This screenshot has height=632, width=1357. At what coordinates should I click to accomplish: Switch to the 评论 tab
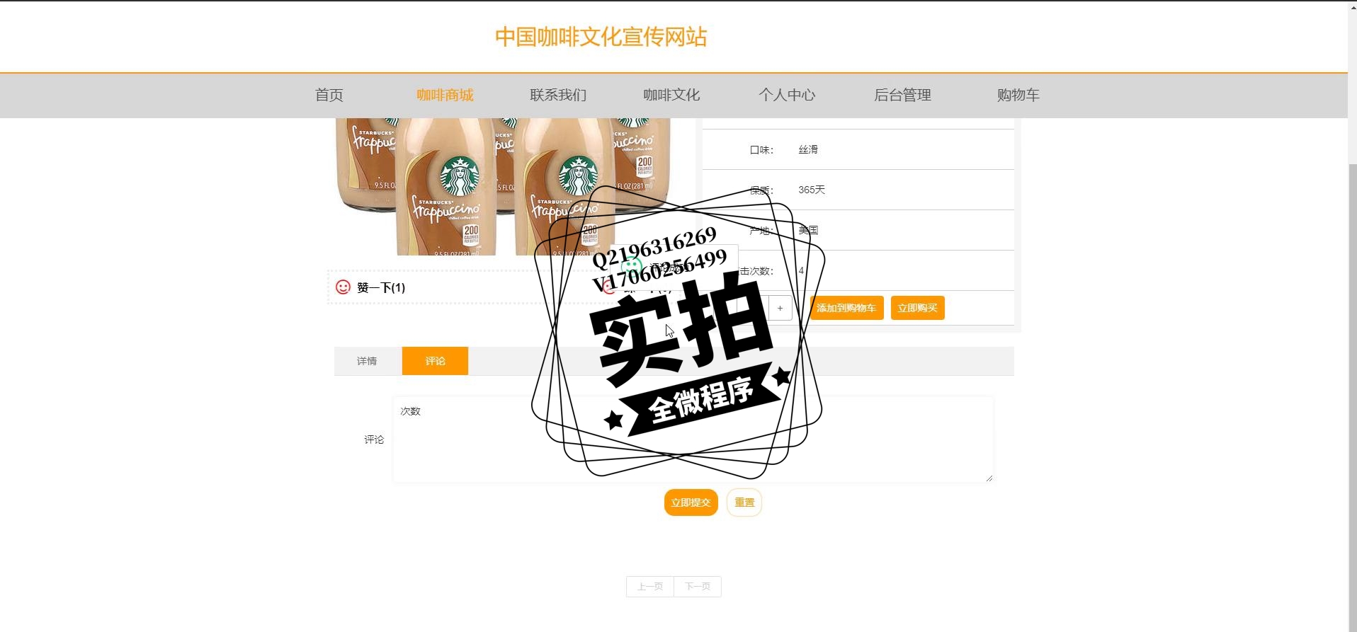[435, 361]
